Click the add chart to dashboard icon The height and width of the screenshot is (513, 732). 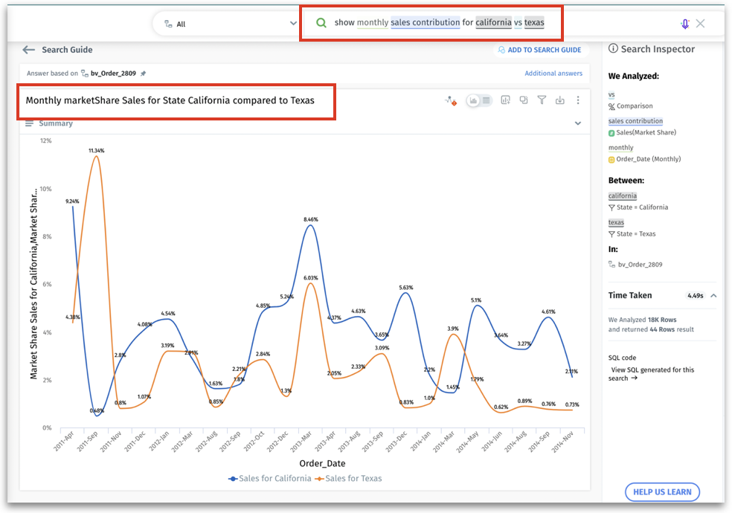pos(505,100)
